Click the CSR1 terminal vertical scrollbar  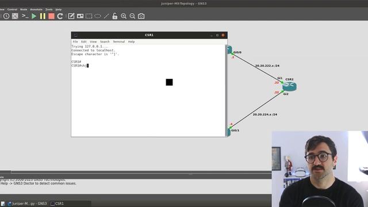[x=226, y=91]
